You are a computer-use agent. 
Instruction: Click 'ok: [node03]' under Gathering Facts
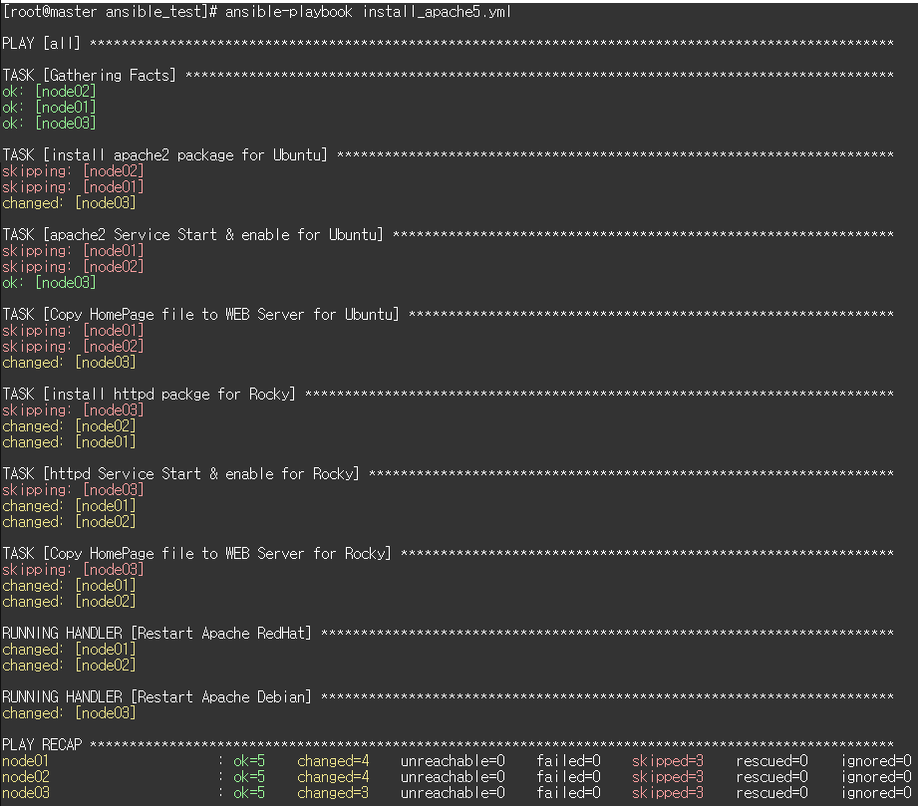tap(49, 123)
